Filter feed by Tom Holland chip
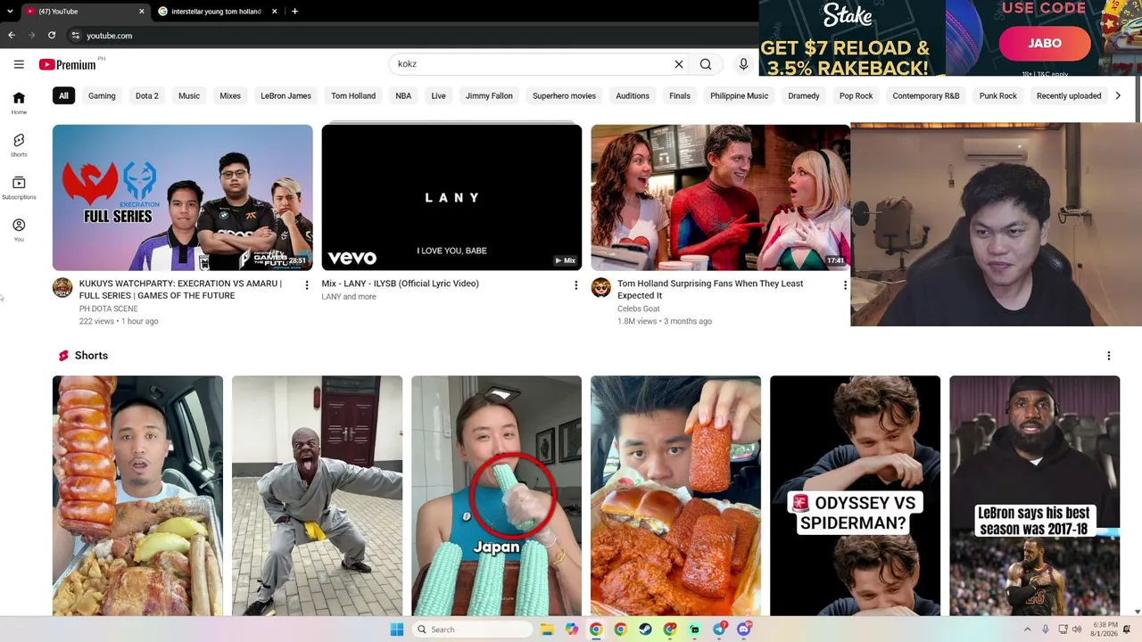1142x642 pixels. click(353, 95)
